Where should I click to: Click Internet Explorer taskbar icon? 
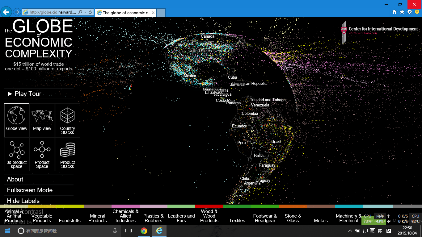point(159,231)
